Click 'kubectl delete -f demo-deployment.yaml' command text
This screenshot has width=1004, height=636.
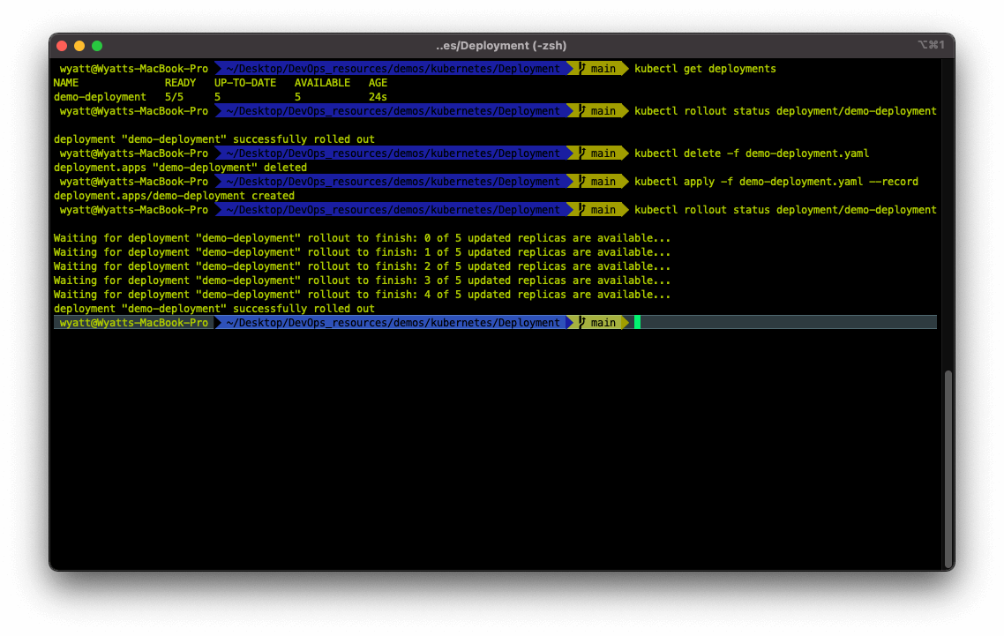click(x=752, y=153)
